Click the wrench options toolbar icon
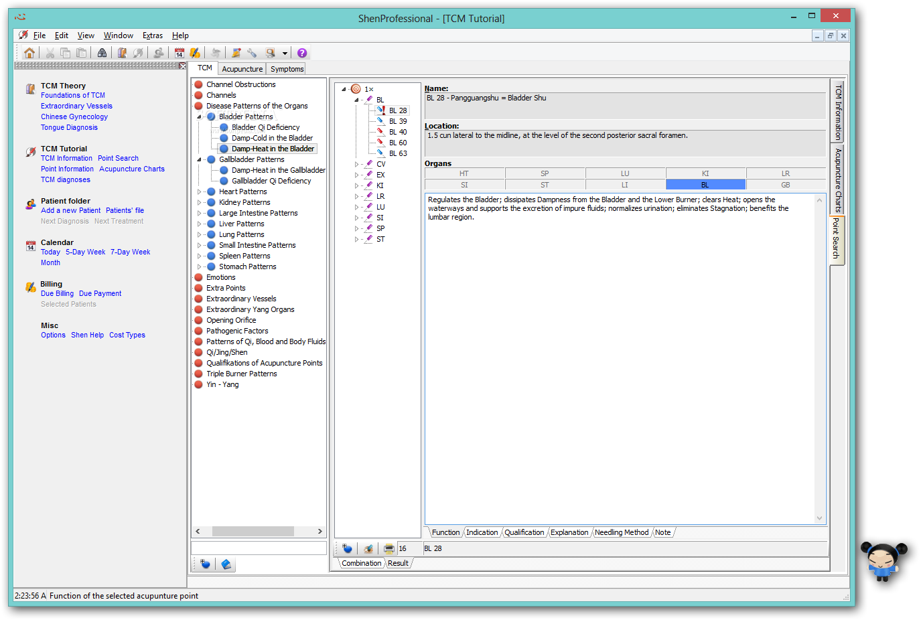921x620 pixels. tap(252, 53)
